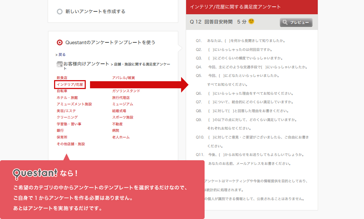Choose the 保育所 template link

62,137
